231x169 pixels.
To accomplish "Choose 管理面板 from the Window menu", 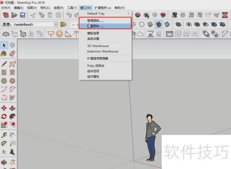I will [105, 20].
